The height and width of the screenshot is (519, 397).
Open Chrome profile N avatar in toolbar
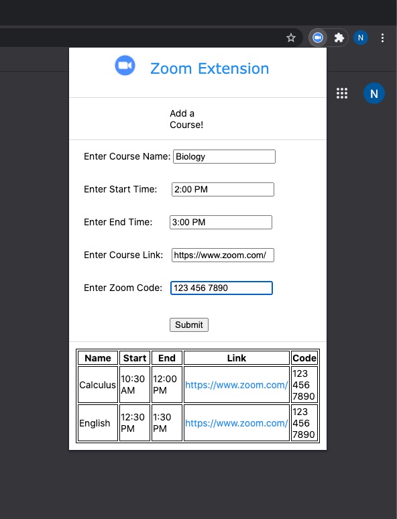click(361, 38)
